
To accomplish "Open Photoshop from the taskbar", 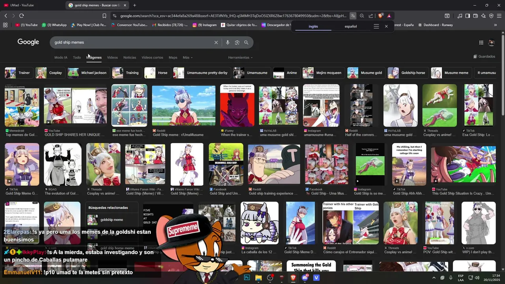I will pyautogui.click(x=247, y=278).
